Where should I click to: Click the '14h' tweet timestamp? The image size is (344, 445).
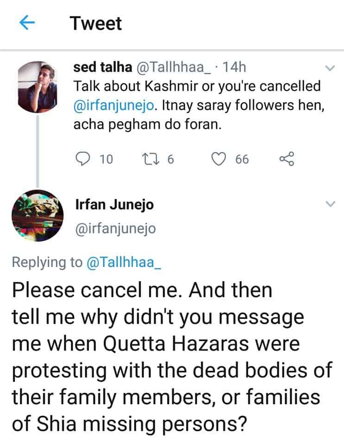(x=234, y=67)
